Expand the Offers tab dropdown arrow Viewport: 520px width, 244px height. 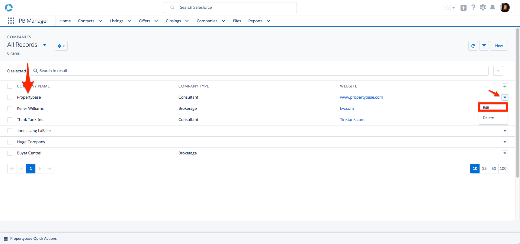[x=156, y=21]
